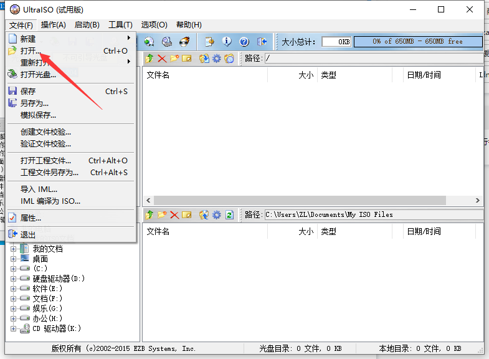The height and width of the screenshot is (359, 489).
Task: Click the folder with globe icon in image toolbar
Action: coord(229,59)
